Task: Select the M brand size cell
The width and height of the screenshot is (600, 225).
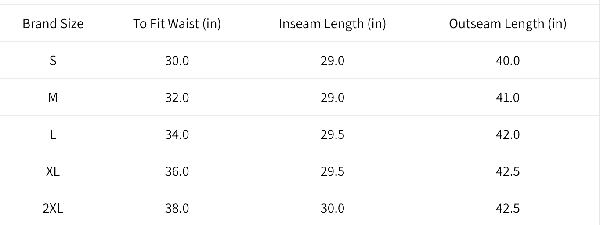Action: coord(53,97)
